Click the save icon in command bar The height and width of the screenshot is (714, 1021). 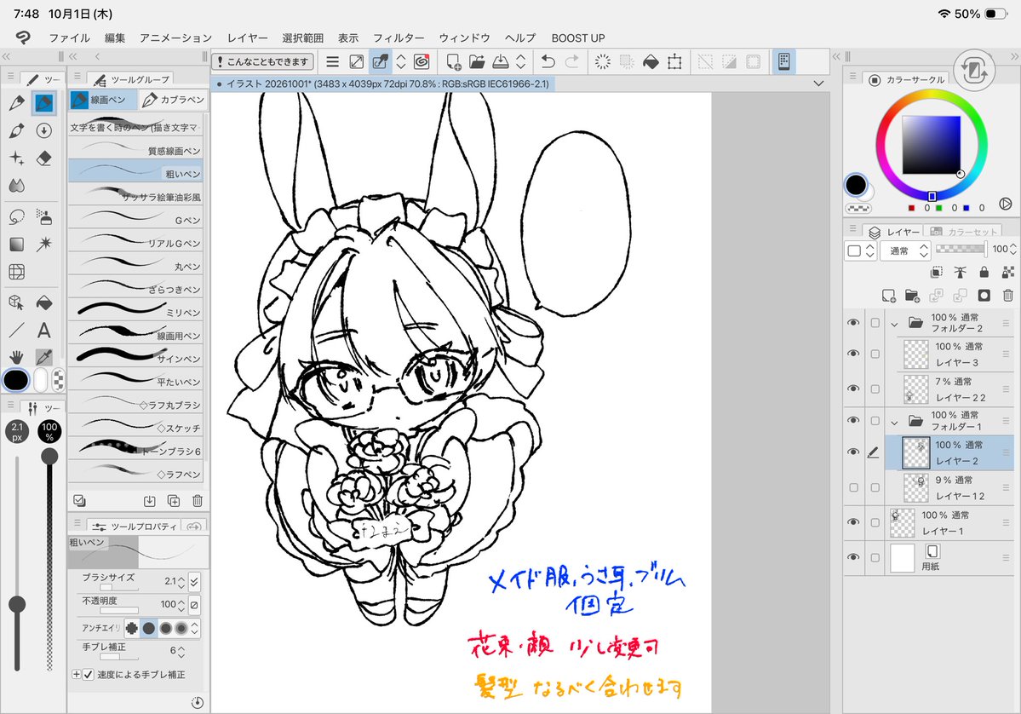point(500,62)
